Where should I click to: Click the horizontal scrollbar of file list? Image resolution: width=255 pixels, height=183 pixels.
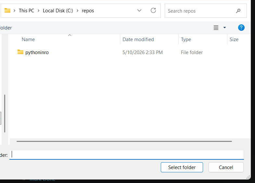(x=124, y=141)
